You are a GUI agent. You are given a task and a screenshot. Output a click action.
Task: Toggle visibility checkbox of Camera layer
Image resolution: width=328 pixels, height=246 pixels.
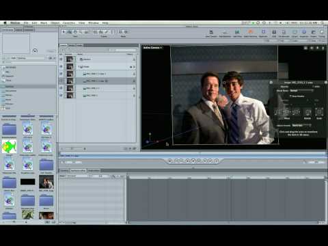click(61, 59)
